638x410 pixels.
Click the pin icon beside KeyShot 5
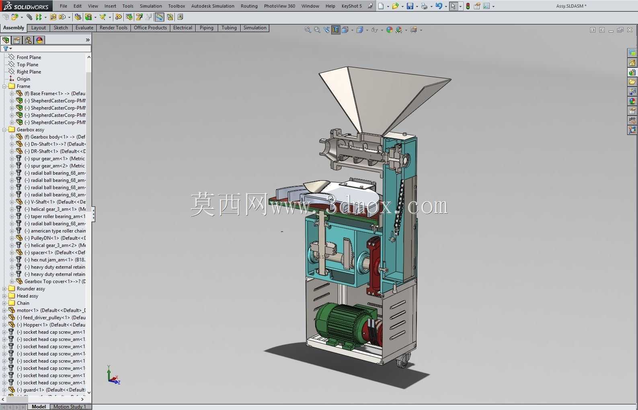pos(370,6)
